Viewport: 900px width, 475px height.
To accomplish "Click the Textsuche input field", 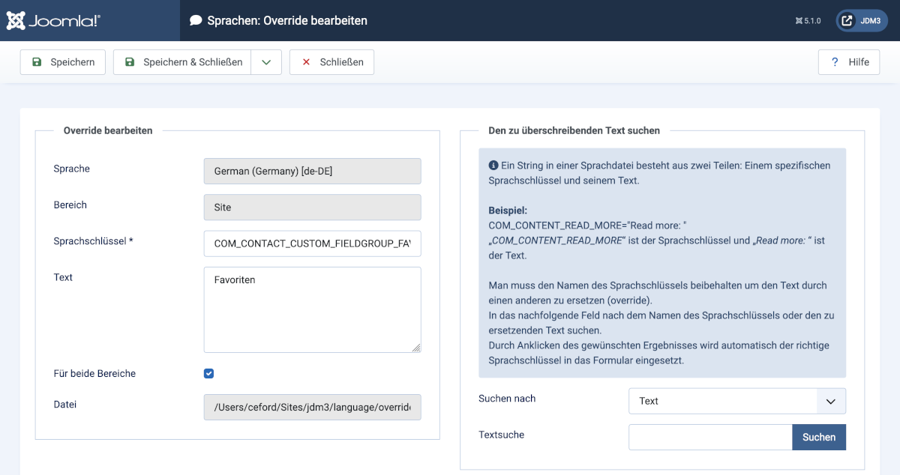I will [x=709, y=437].
